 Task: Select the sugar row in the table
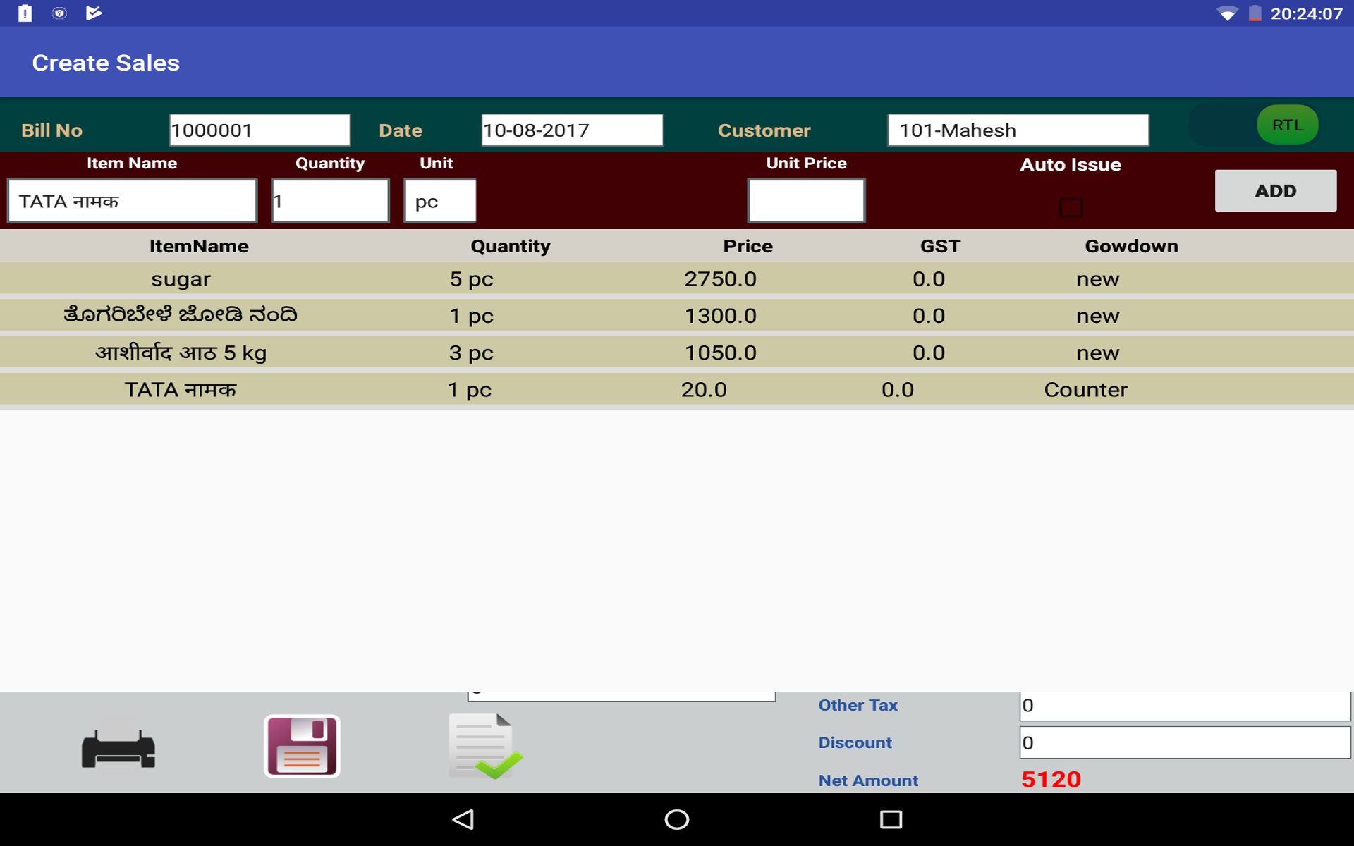(x=677, y=278)
